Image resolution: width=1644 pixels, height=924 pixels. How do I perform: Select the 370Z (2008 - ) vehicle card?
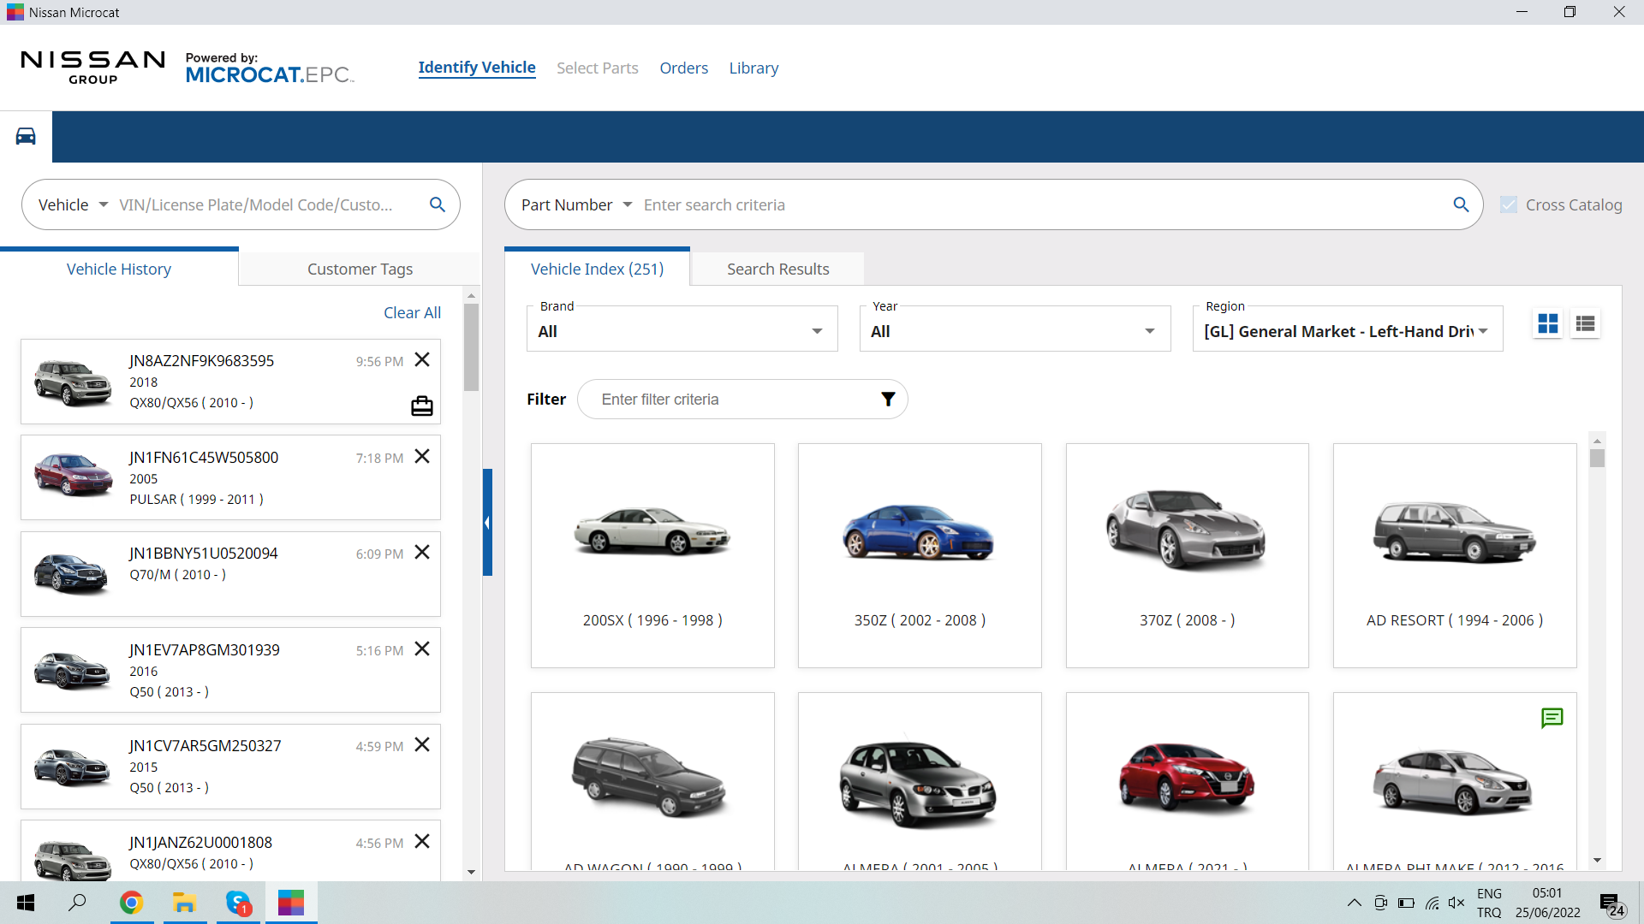click(1187, 555)
